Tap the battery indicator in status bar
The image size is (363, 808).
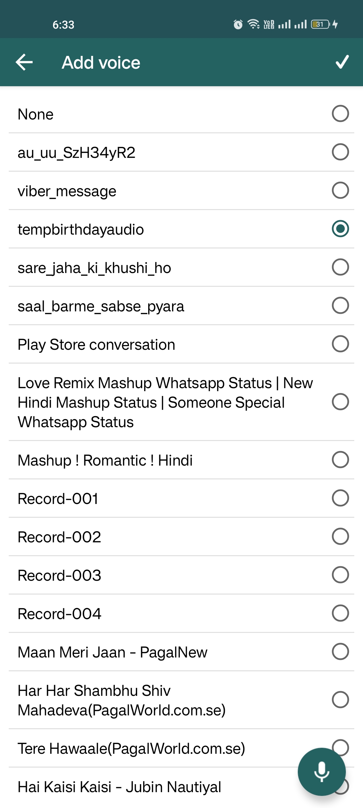(x=320, y=24)
